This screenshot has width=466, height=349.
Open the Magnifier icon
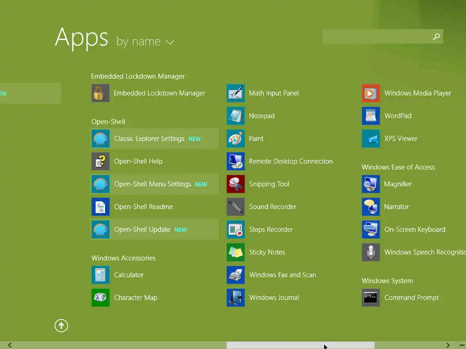tap(371, 184)
